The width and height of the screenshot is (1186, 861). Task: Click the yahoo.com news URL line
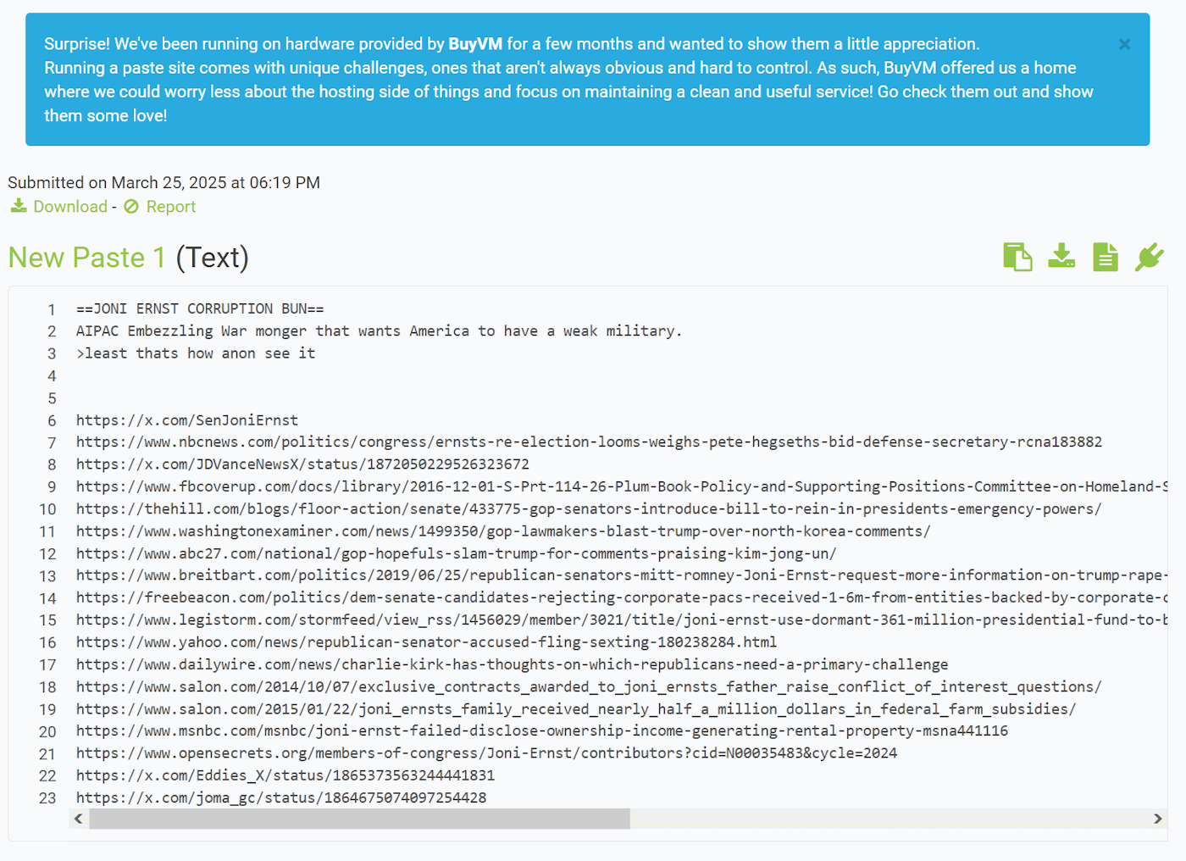(x=426, y=642)
